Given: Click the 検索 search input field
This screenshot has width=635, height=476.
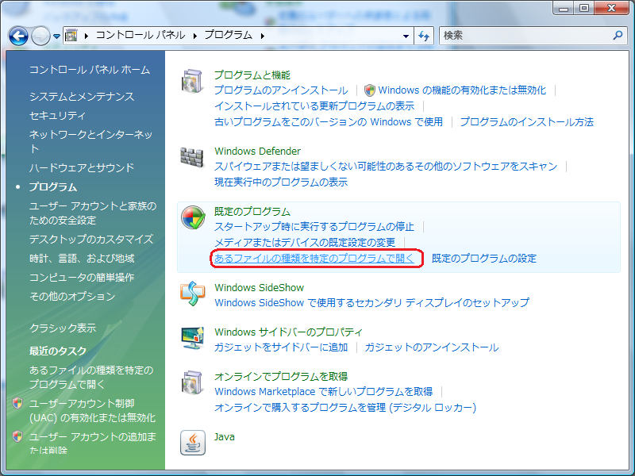Looking at the screenshot, I should [x=524, y=36].
